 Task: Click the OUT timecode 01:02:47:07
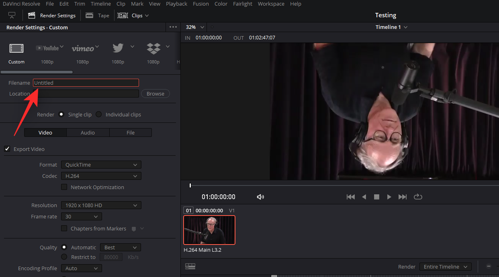click(262, 37)
